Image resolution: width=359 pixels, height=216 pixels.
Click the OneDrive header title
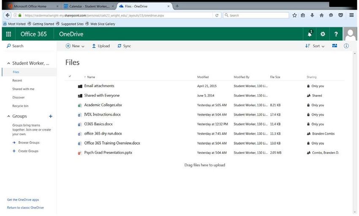coord(71,34)
